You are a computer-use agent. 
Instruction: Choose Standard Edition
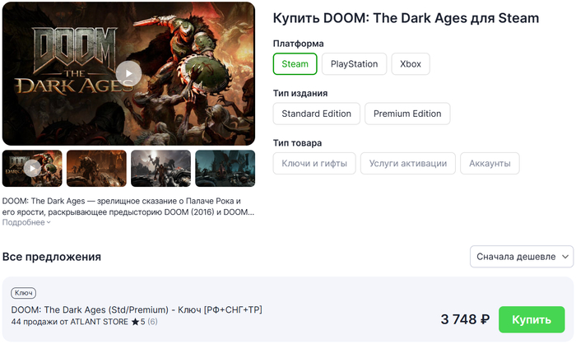point(316,114)
